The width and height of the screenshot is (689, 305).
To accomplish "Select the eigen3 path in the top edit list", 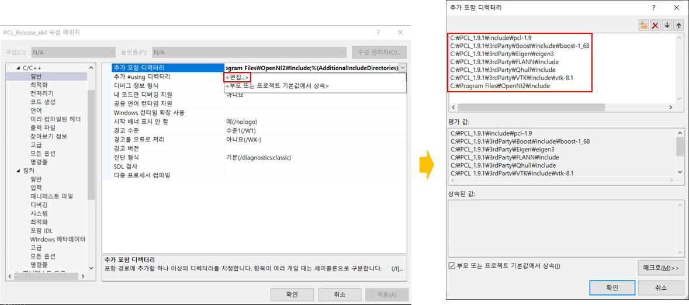I will coord(503,54).
